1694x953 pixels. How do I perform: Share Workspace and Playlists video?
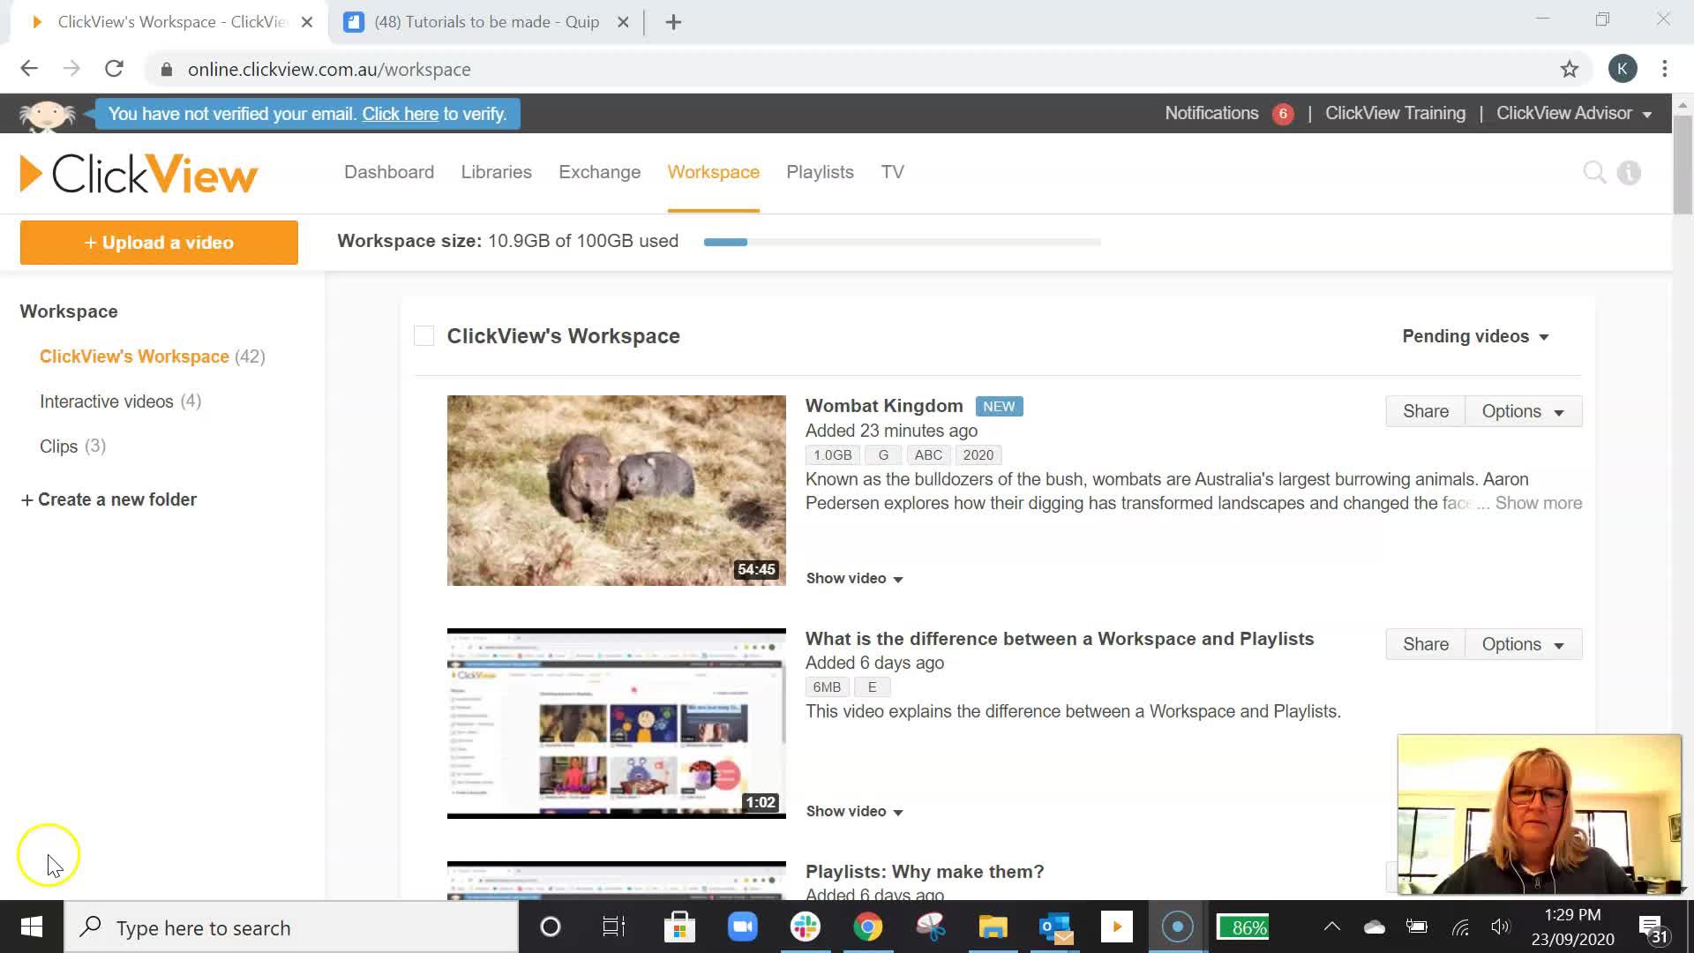pyautogui.click(x=1425, y=644)
